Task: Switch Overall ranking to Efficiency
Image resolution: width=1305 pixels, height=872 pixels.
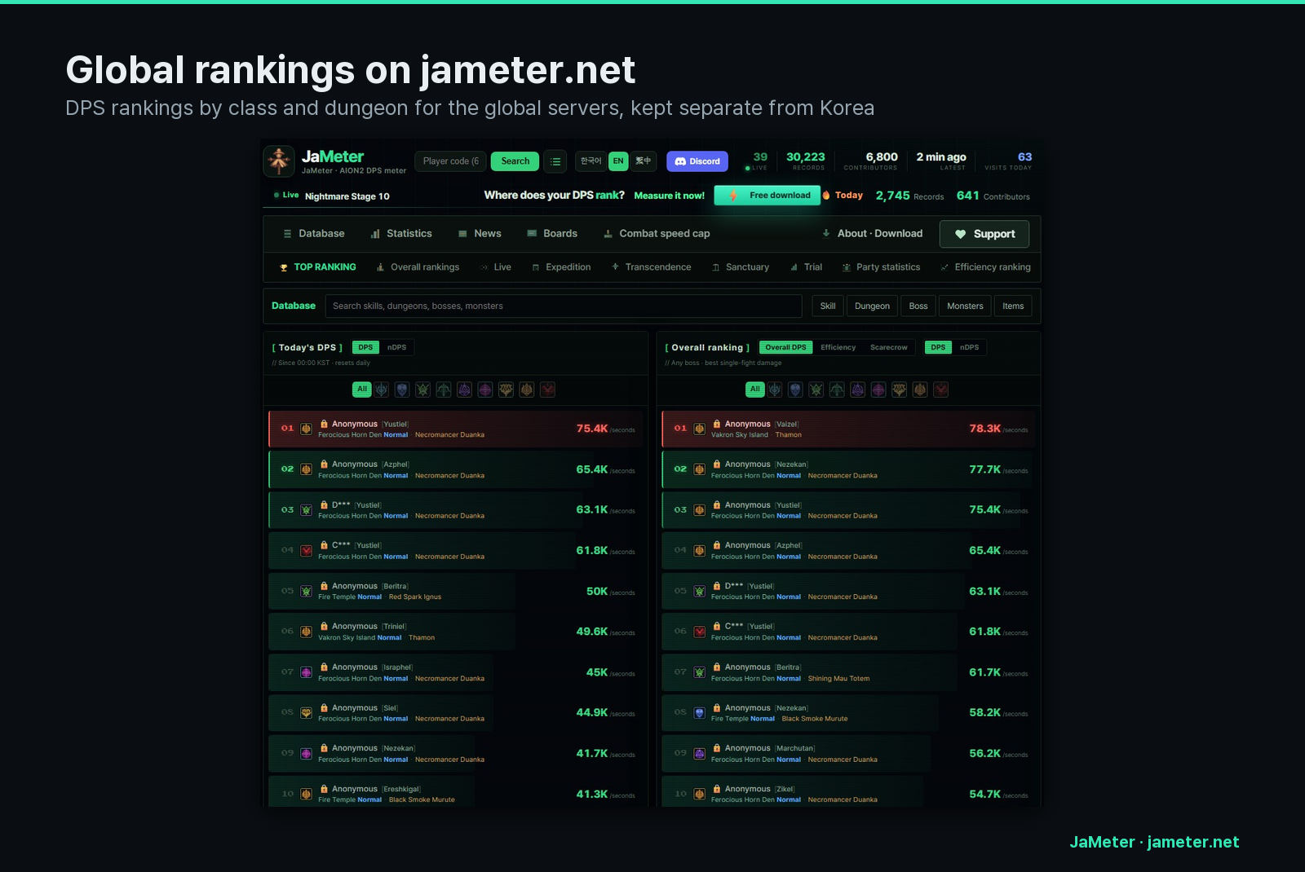Action: coord(838,347)
